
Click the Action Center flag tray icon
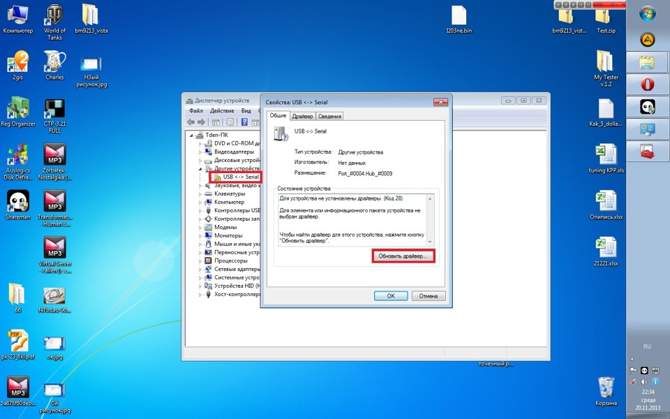pyautogui.click(x=633, y=371)
